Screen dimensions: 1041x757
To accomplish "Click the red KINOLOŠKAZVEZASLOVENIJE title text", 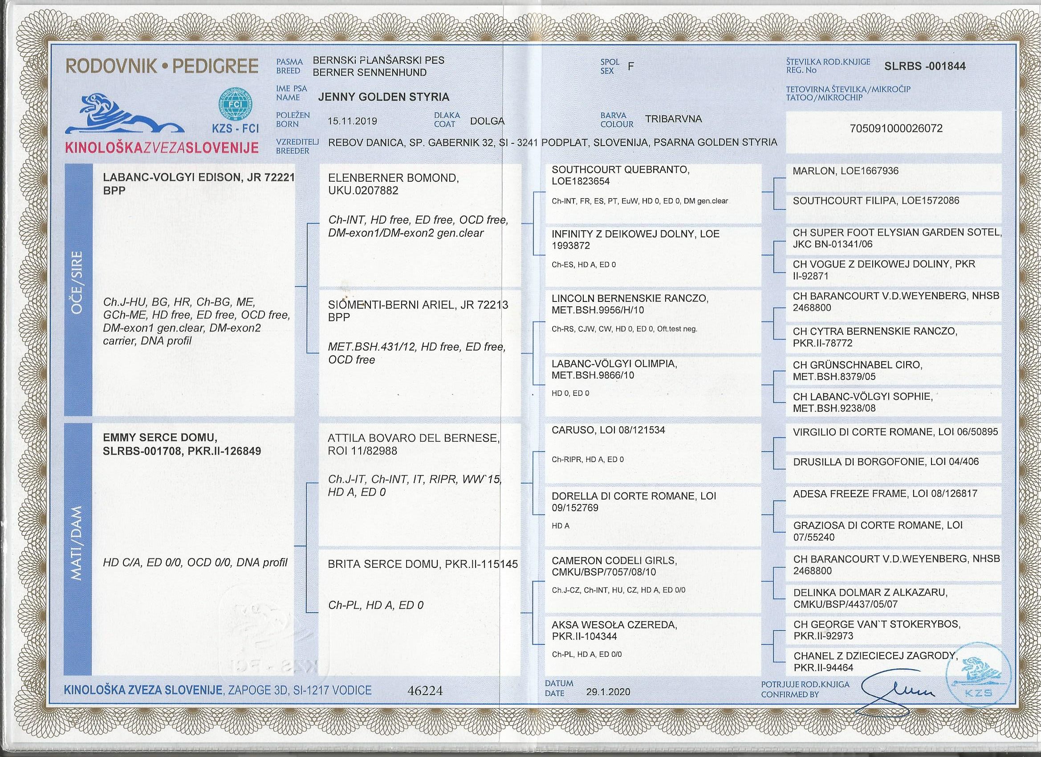I will point(162,147).
